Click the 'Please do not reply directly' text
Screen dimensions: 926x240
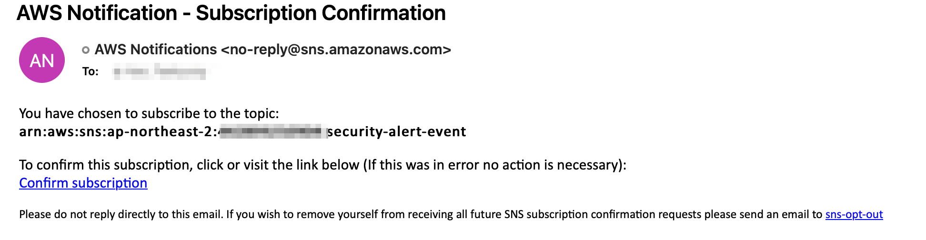pos(121,214)
